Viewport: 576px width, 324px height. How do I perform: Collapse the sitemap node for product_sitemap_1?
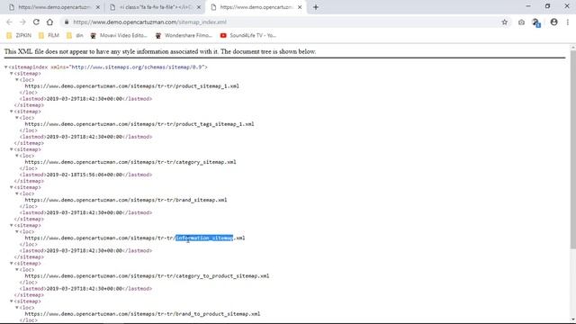pyautogui.click(x=12, y=74)
